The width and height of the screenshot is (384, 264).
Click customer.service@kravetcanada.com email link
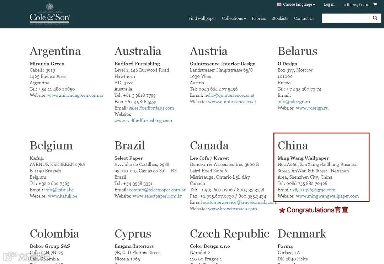click(x=240, y=202)
